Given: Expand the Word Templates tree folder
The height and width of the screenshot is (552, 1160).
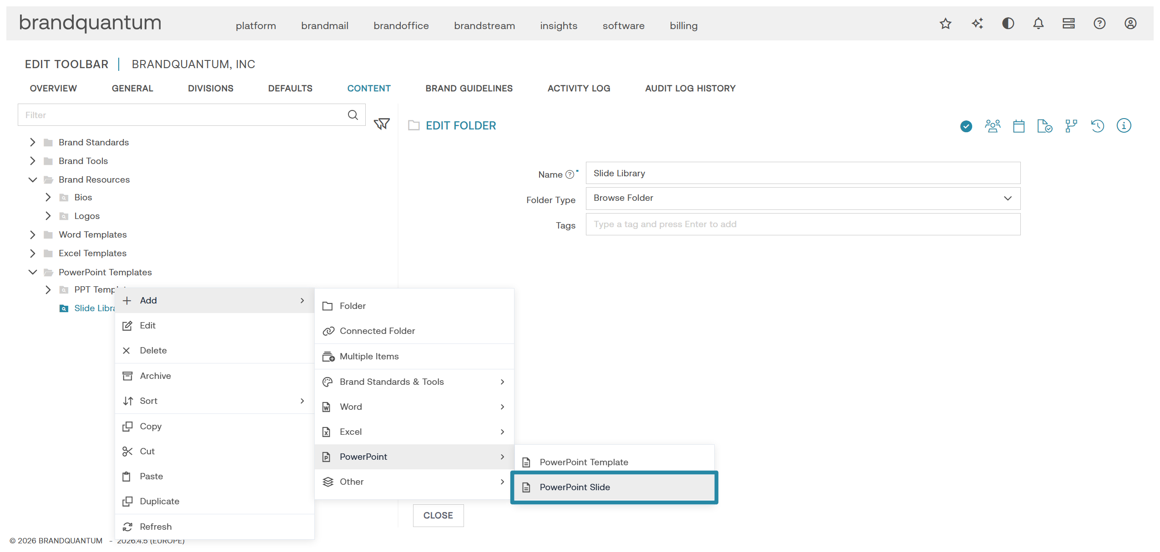Looking at the screenshot, I should point(32,234).
